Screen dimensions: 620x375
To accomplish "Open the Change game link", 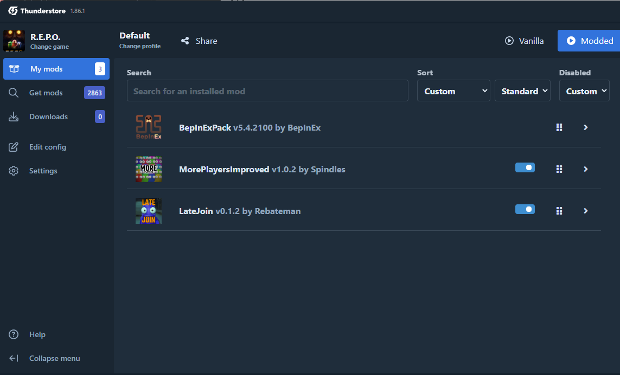I will click(x=49, y=47).
